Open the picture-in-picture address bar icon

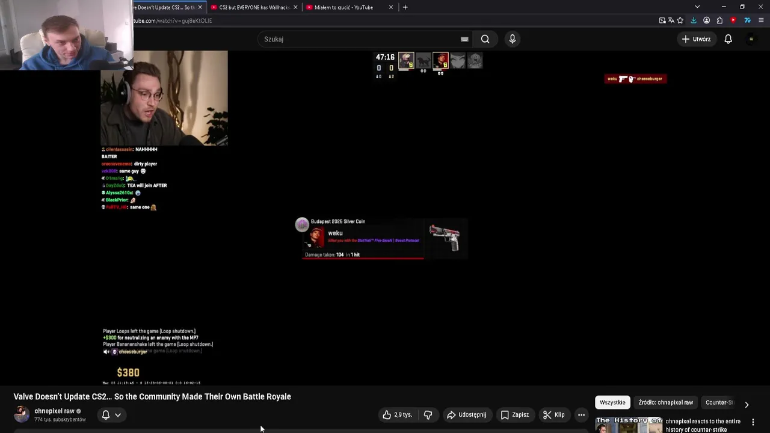click(x=662, y=20)
